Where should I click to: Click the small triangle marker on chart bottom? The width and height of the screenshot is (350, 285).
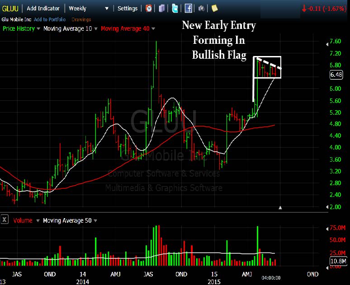pyautogui.click(x=280, y=208)
